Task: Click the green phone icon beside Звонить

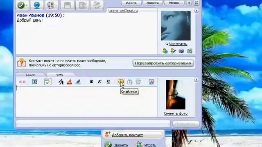Action: pos(108,144)
